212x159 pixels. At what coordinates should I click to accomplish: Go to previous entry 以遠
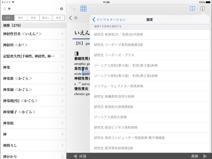[80, 156]
